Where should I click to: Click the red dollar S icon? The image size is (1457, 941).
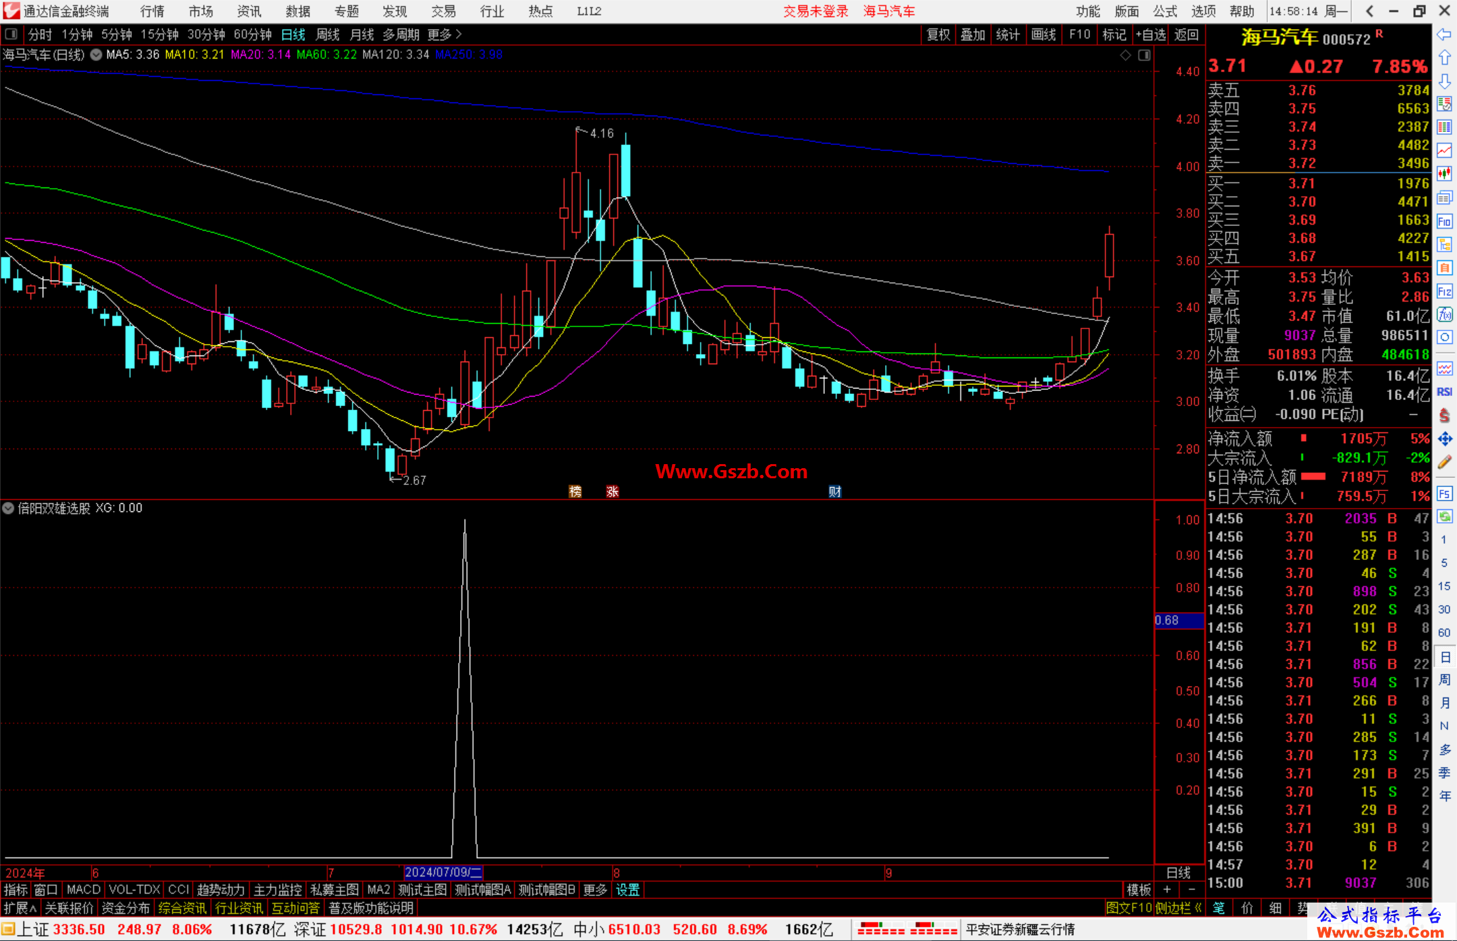click(1444, 416)
